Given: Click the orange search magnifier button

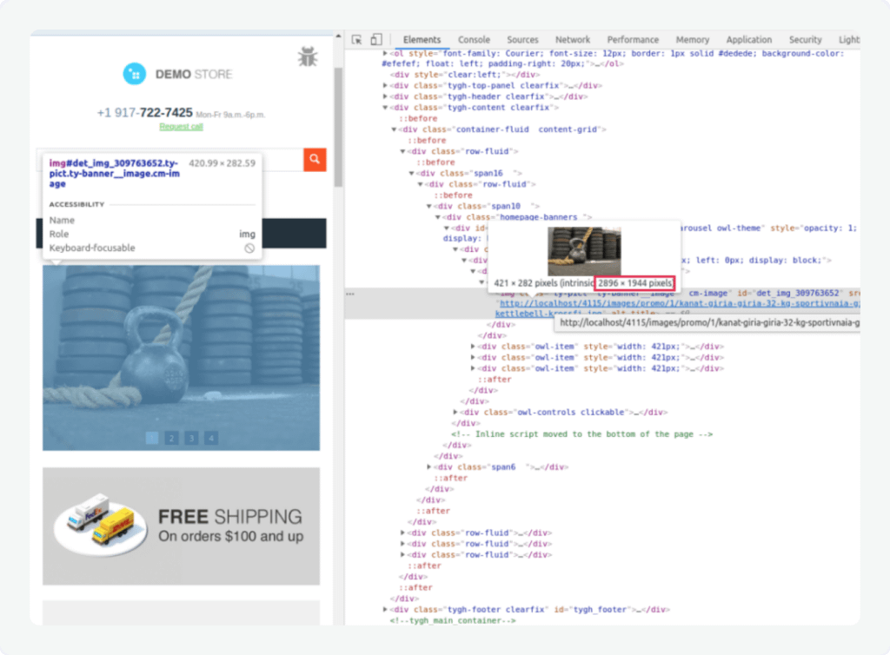Looking at the screenshot, I should (x=315, y=159).
